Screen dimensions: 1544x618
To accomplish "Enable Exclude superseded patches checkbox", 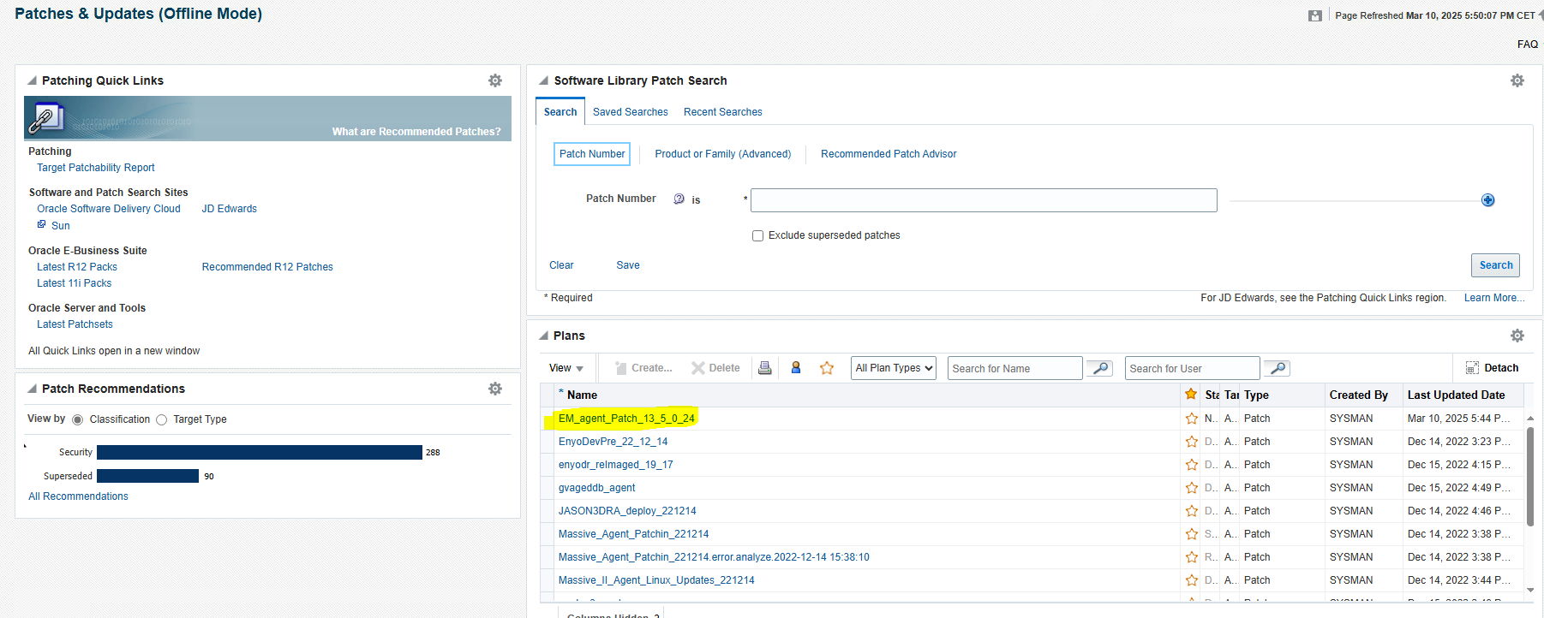I will [757, 236].
